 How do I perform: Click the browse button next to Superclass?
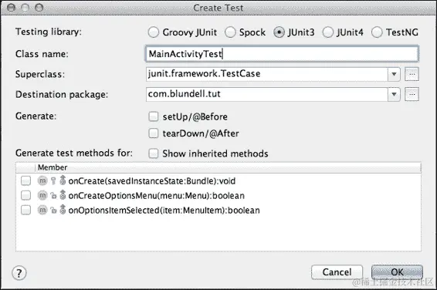tap(412, 74)
